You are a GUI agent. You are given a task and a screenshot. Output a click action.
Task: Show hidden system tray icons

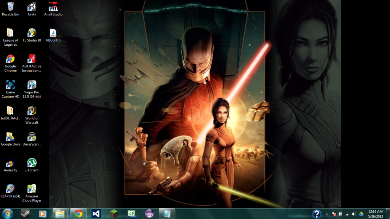tap(326, 214)
